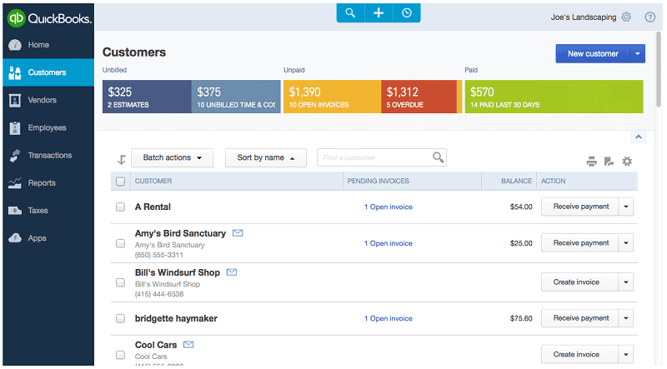Click the email envelope for Bill's Windsurf Shop
The height and width of the screenshot is (369, 667).
pyautogui.click(x=232, y=272)
